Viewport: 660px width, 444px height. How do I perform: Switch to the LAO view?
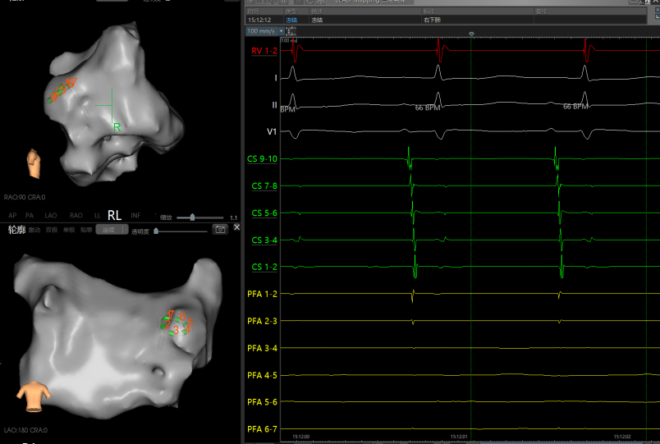(51, 215)
